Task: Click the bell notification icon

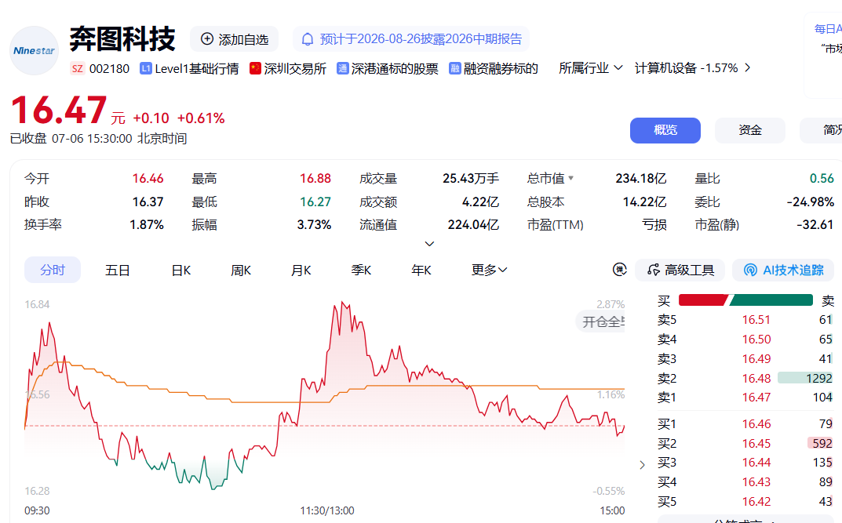Action: (x=307, y=39)
